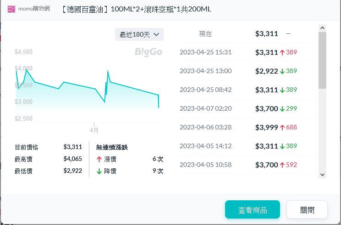Click the 4月 marker on chart axis
The height and width of the screenshot is (225, 341).
[94, 130]
